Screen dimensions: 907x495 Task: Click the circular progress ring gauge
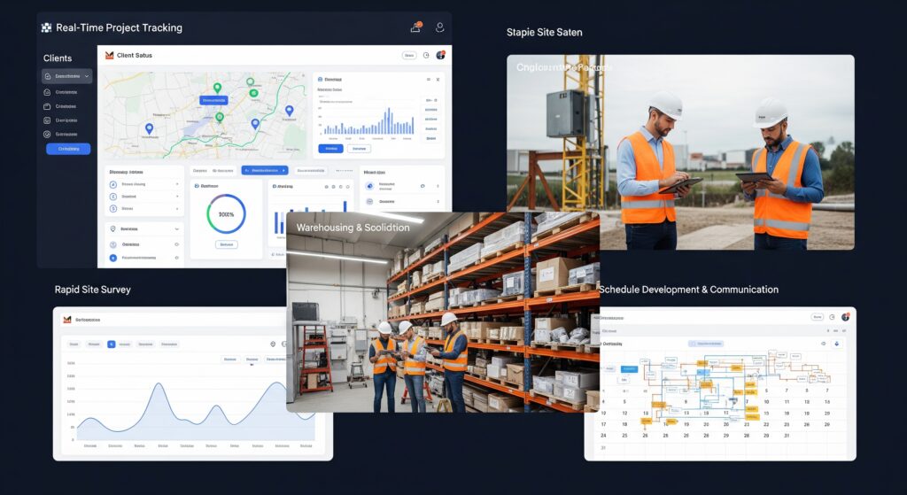226,214
